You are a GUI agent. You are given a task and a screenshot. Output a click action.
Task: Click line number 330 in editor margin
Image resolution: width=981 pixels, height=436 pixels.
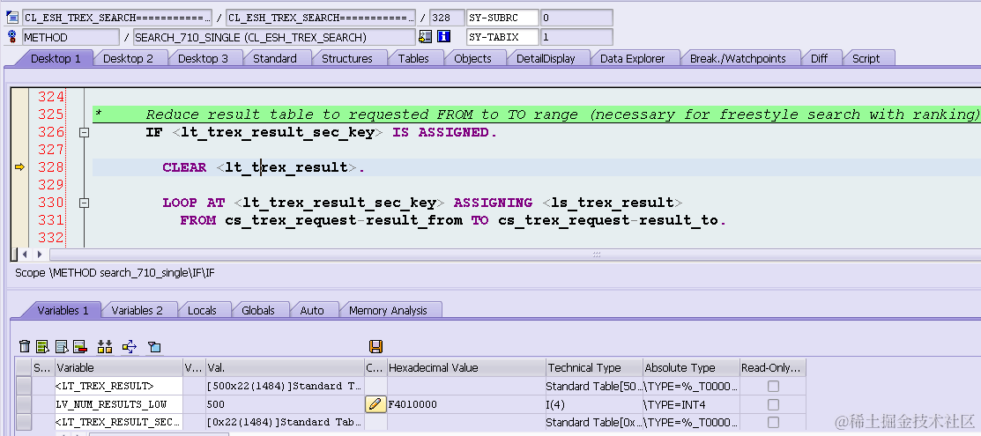(50, 203)
